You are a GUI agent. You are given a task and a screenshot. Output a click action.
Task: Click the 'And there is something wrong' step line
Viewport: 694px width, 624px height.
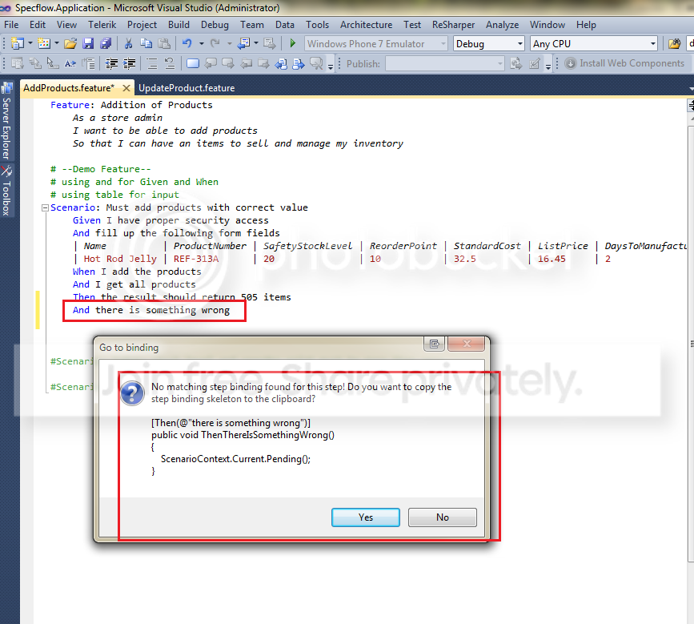click(151, 310)
